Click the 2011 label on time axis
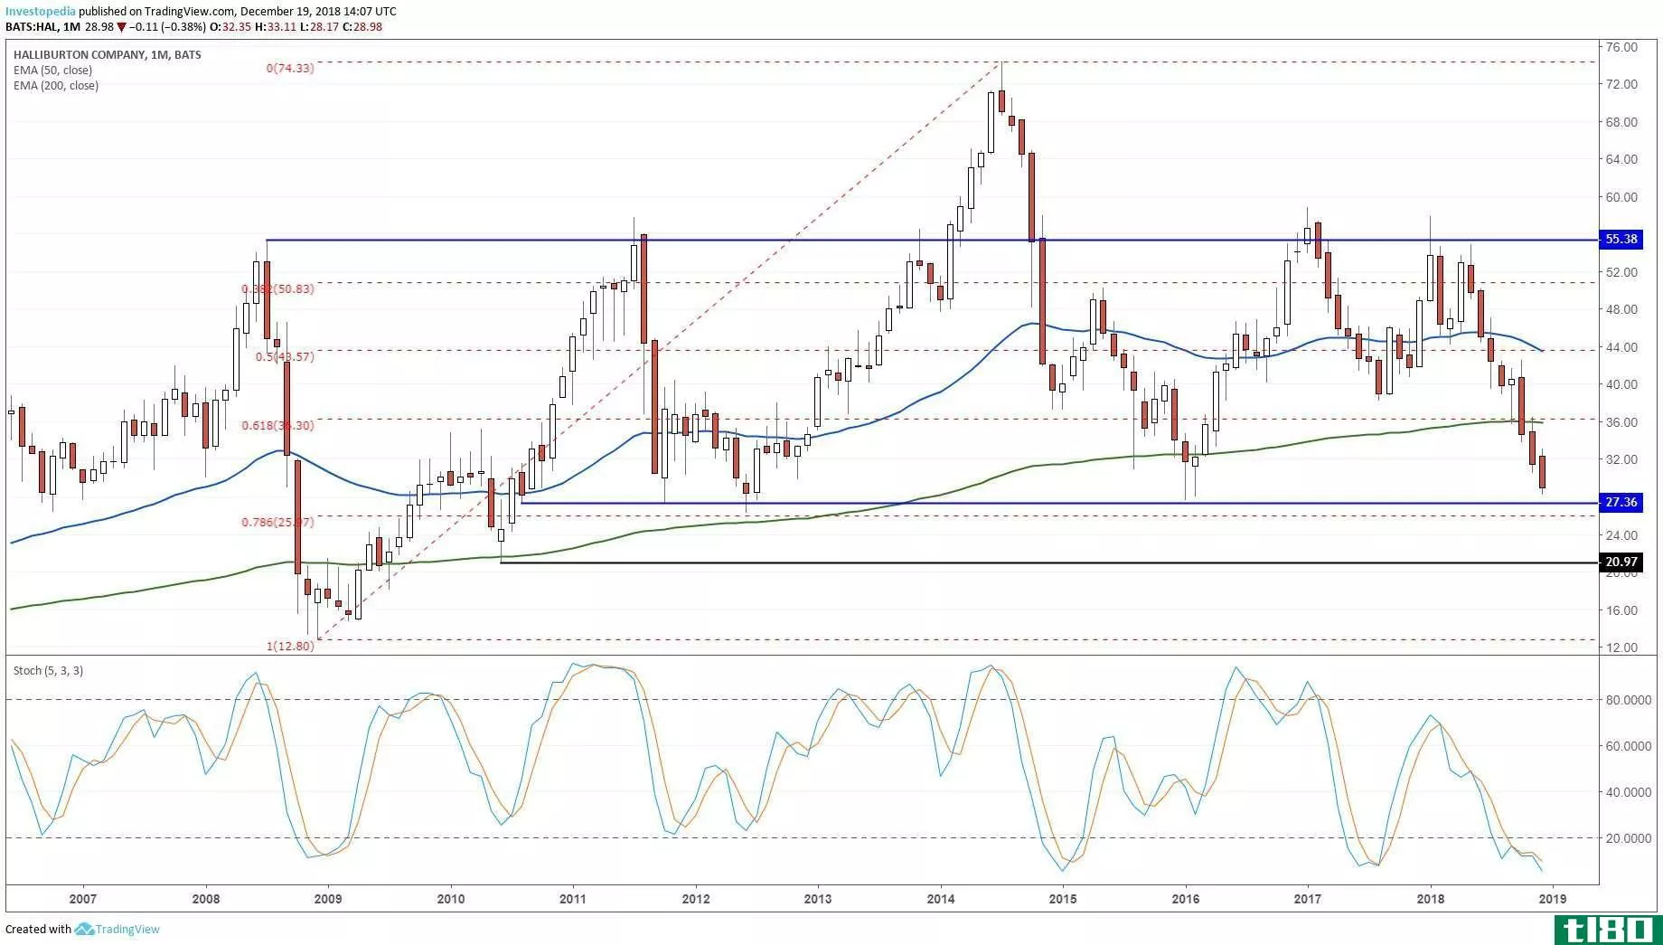 (x=573, y=899)
